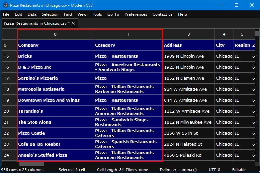260x173 pixels.
Task: Select address 924 W Armitage Ave
Action: [189, 89]
